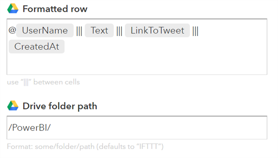This screenshot has height=158, width=278.
Task: Click the /PowerBI/ text in folder path
Action: pos(29,128)
